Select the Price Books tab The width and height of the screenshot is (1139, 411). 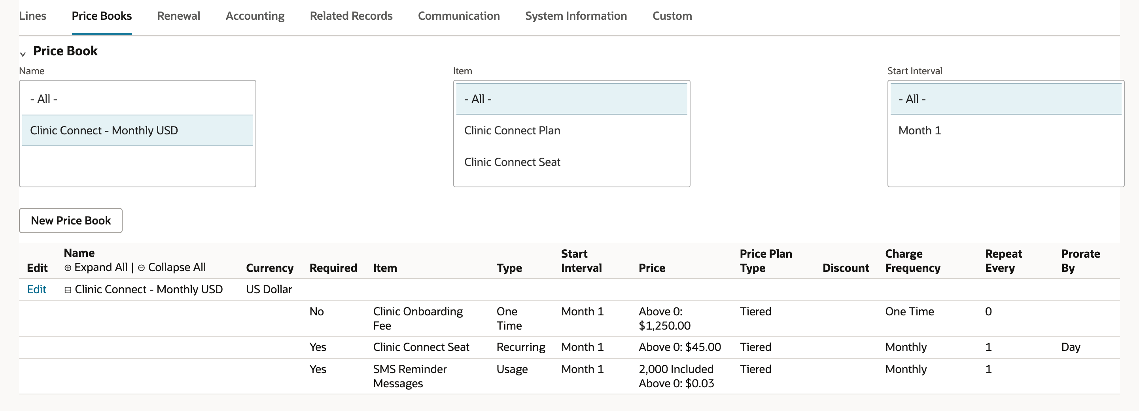pos(102,16)
